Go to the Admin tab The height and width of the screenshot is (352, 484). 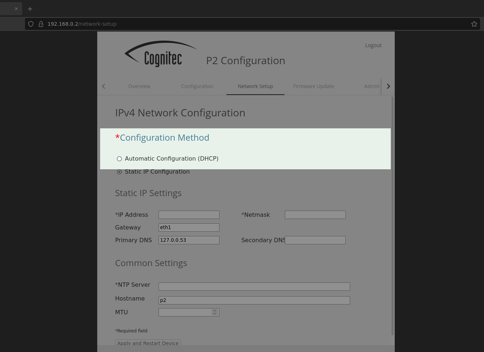point(372,86)
